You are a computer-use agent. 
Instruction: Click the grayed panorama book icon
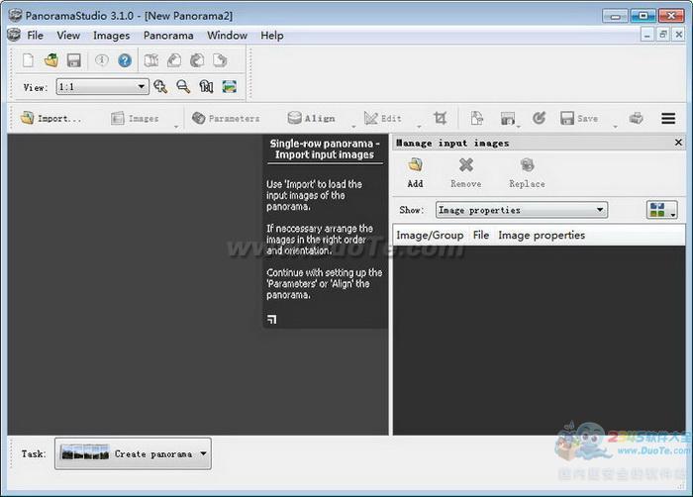pyautogui.click(x=151, y=60)
